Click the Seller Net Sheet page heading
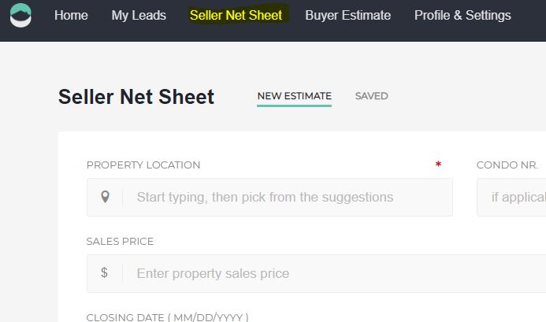The height and width of the screenshot is (322, 546). [136, 97]
